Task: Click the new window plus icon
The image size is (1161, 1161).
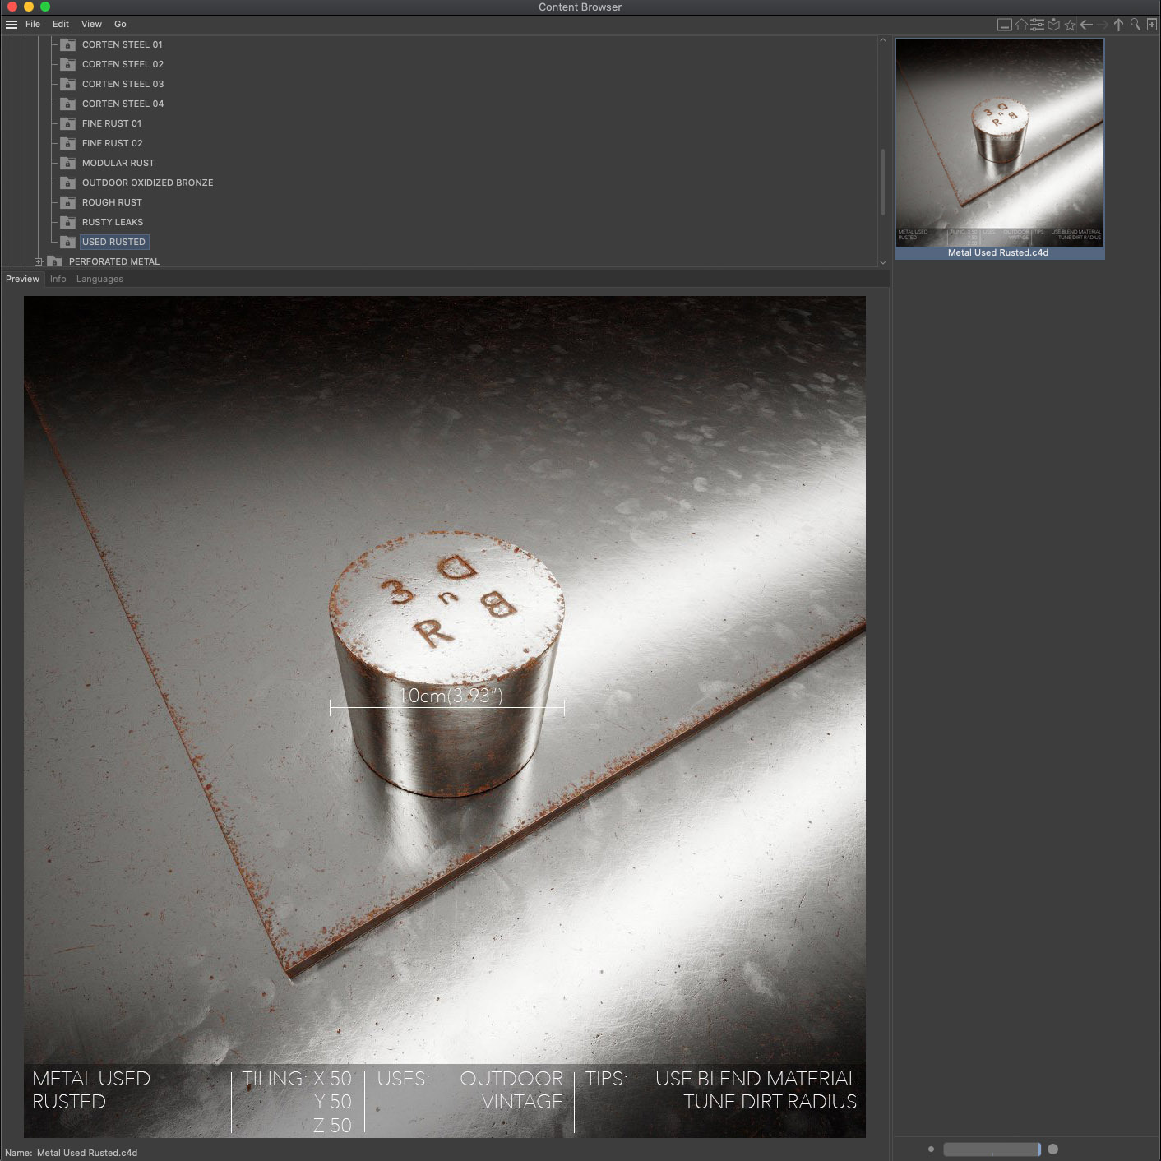Action: (x=1152, y=25)
